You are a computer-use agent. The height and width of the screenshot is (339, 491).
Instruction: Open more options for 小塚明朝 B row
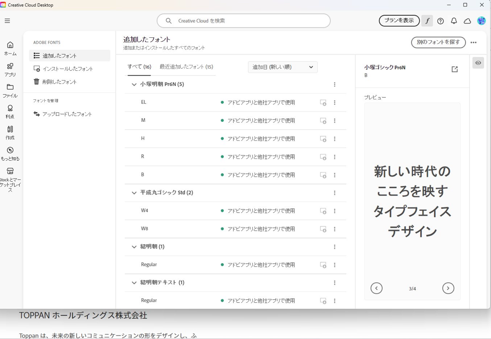tap(335, 175)
